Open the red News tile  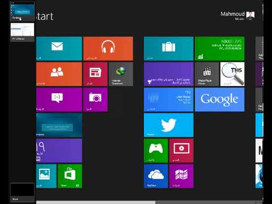(x=95, y=74)
